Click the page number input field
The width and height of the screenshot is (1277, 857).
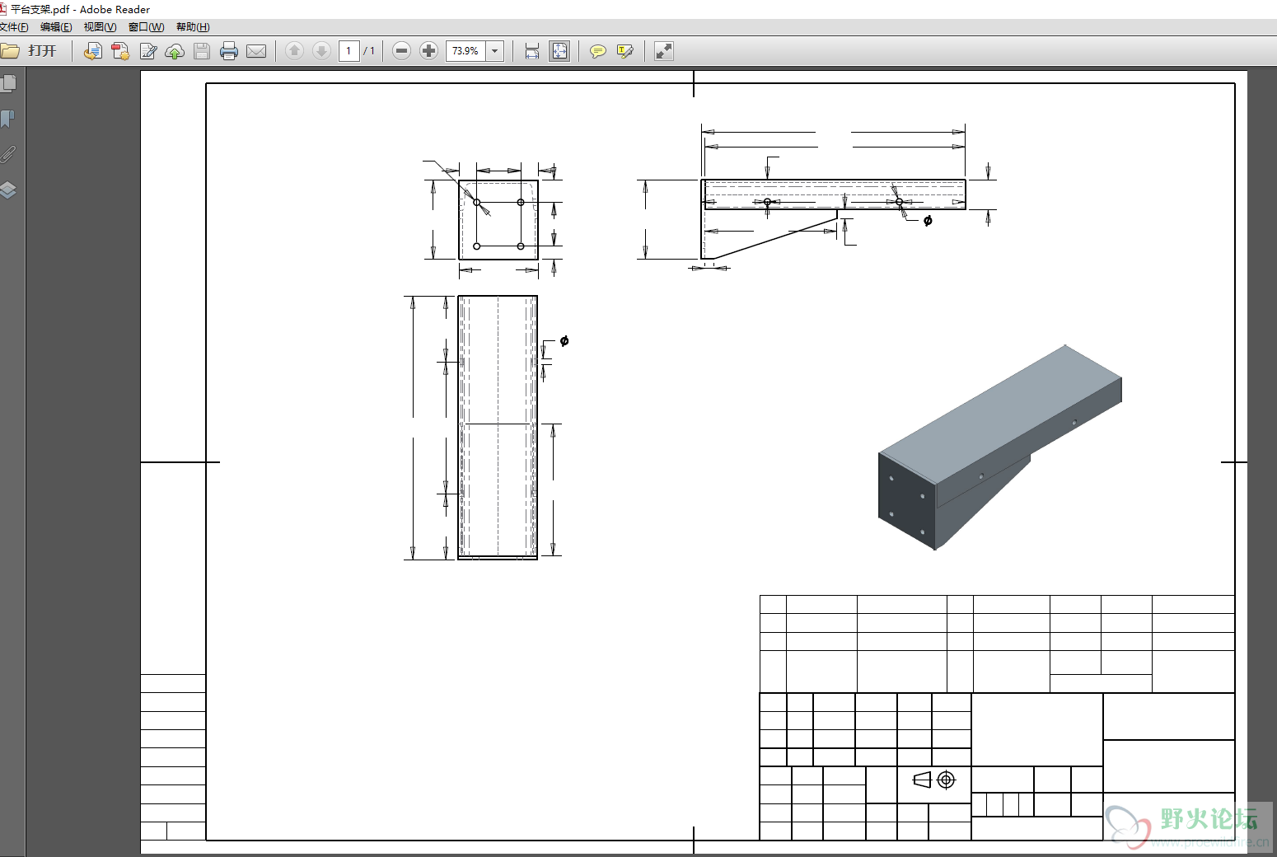tap(349, 51)
